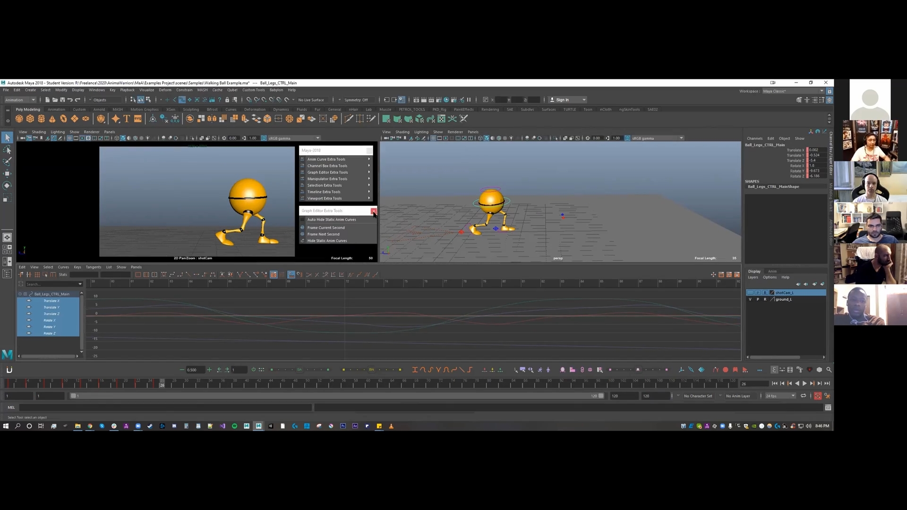Viewport: 907px width, 510px height.
Task: Click the cyan diamond key icon on shelf
Action: [702, 370]
